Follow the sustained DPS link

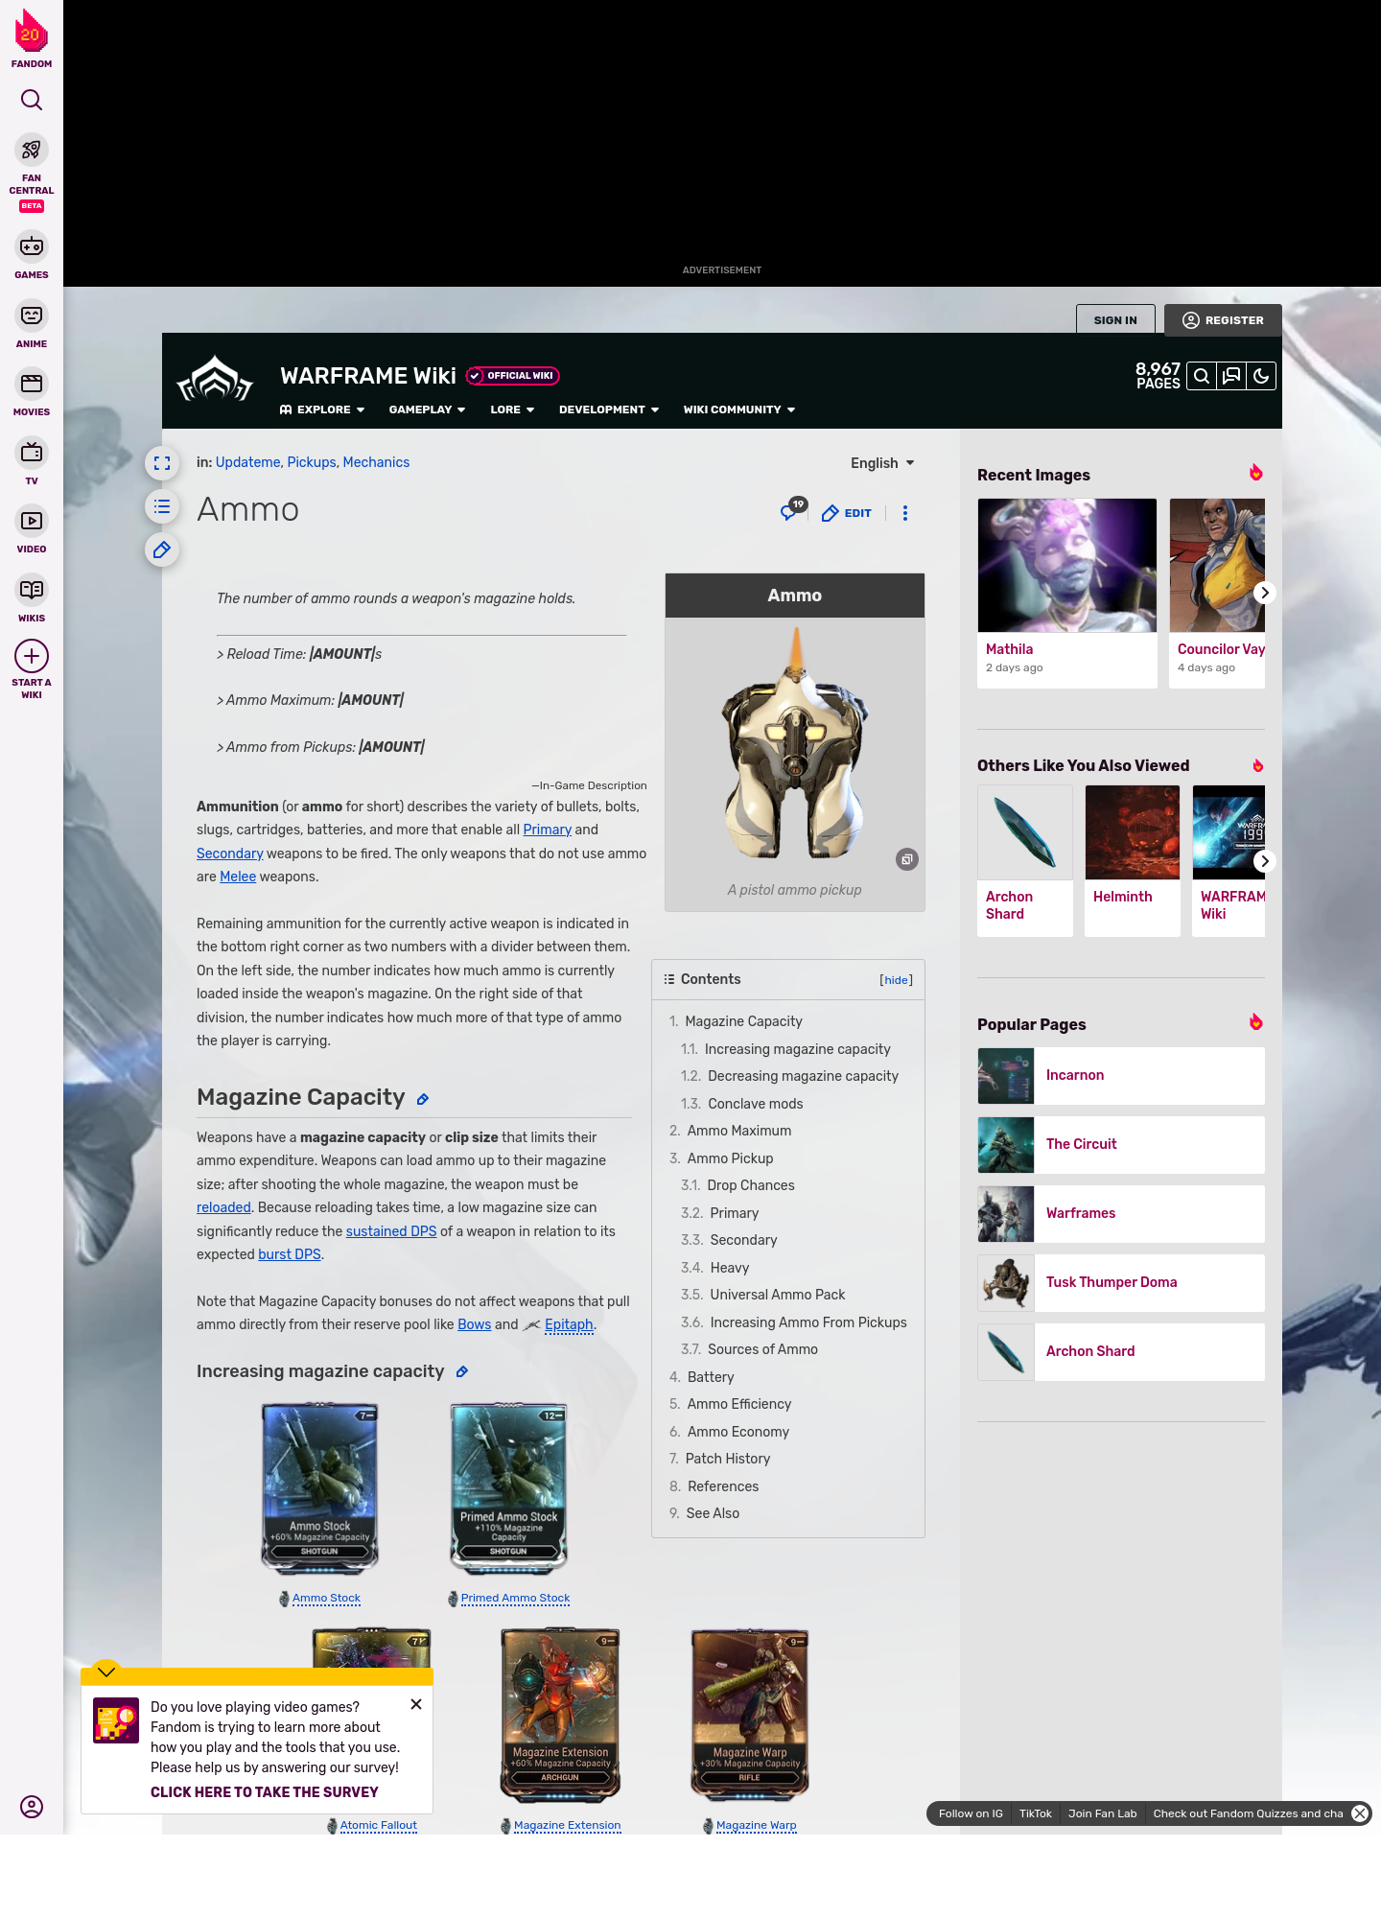[x=391, y=1231]
